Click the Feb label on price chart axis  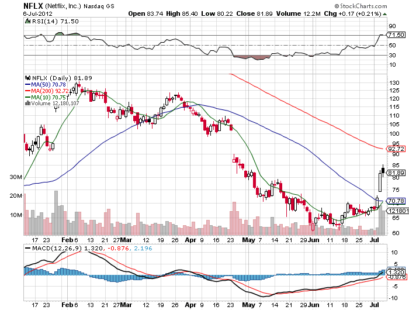[67, 240]
